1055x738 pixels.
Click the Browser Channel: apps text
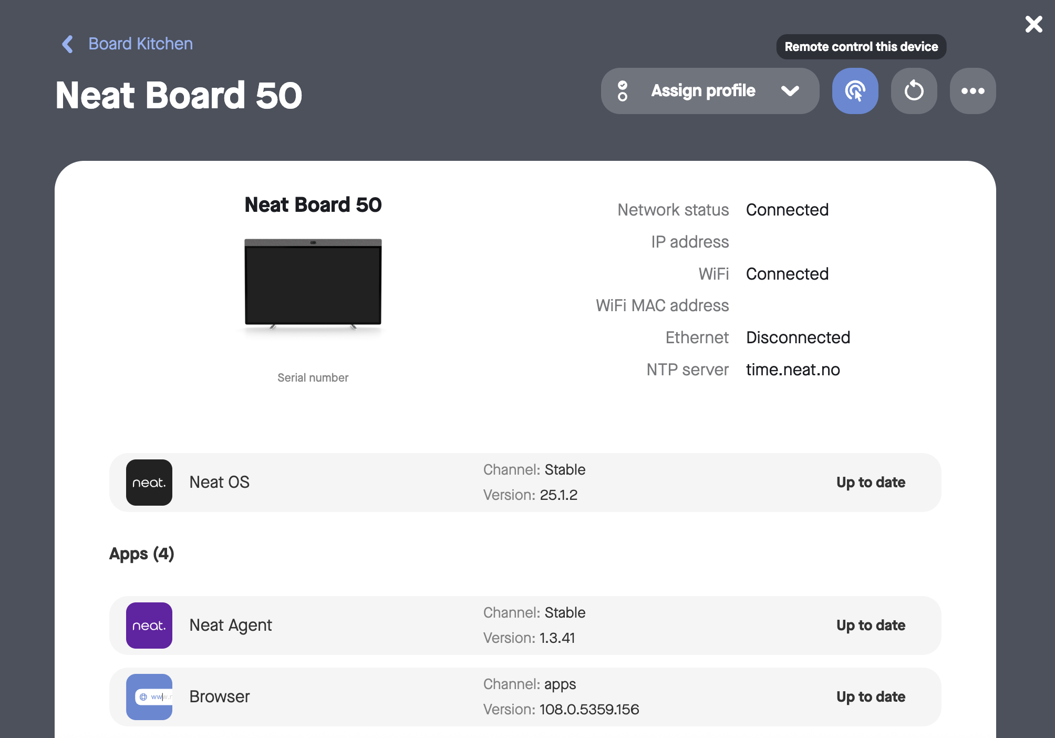coord(530,684)
